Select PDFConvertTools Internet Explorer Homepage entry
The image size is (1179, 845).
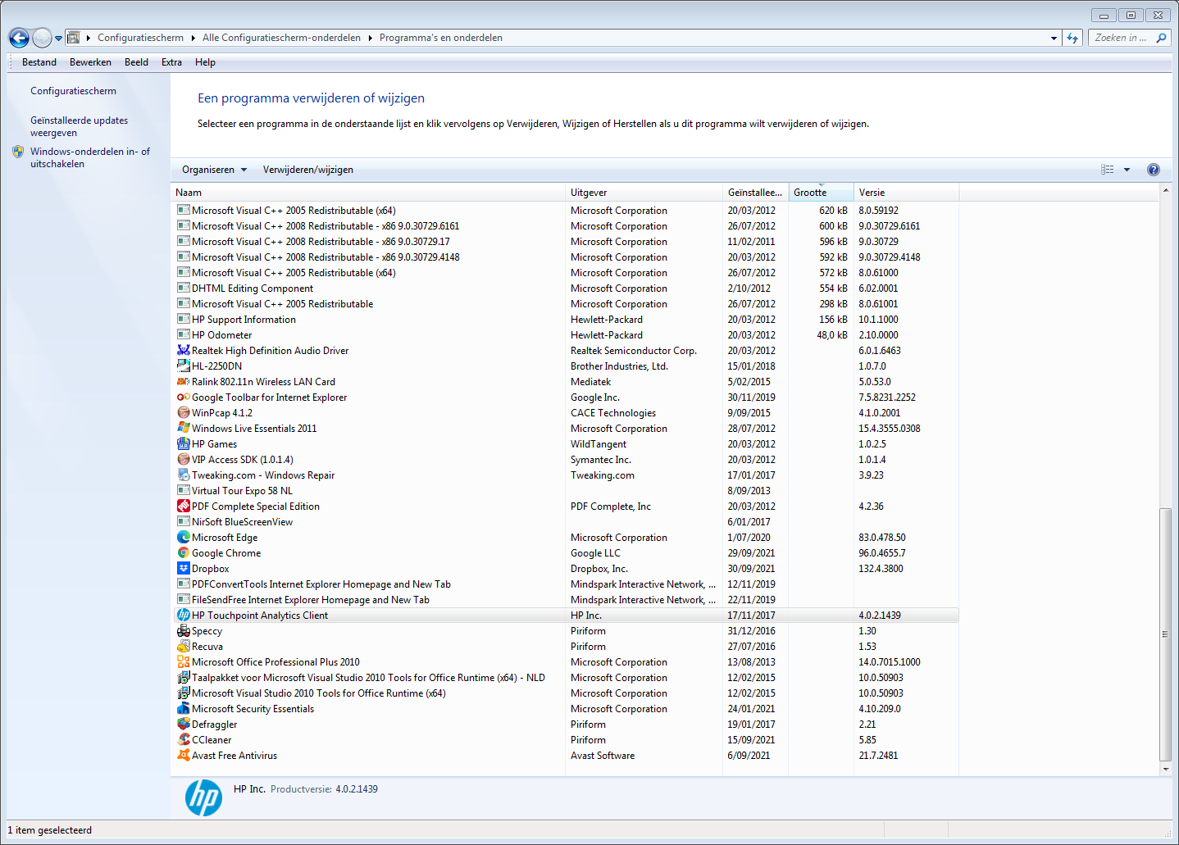[567, 584]
